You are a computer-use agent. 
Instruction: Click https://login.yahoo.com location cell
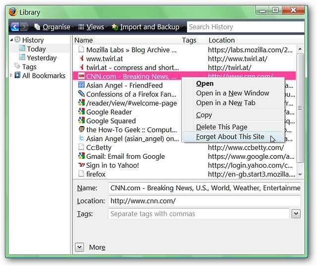tap(250, 165)
